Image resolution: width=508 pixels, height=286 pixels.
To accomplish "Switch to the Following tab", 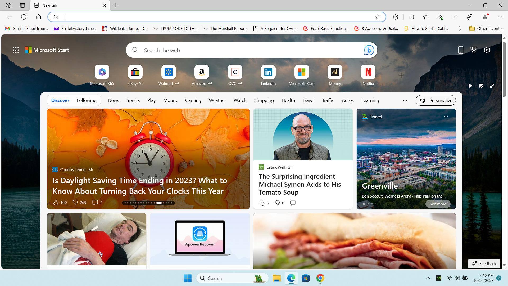I will pyautogui.click(x=87, y=100).
